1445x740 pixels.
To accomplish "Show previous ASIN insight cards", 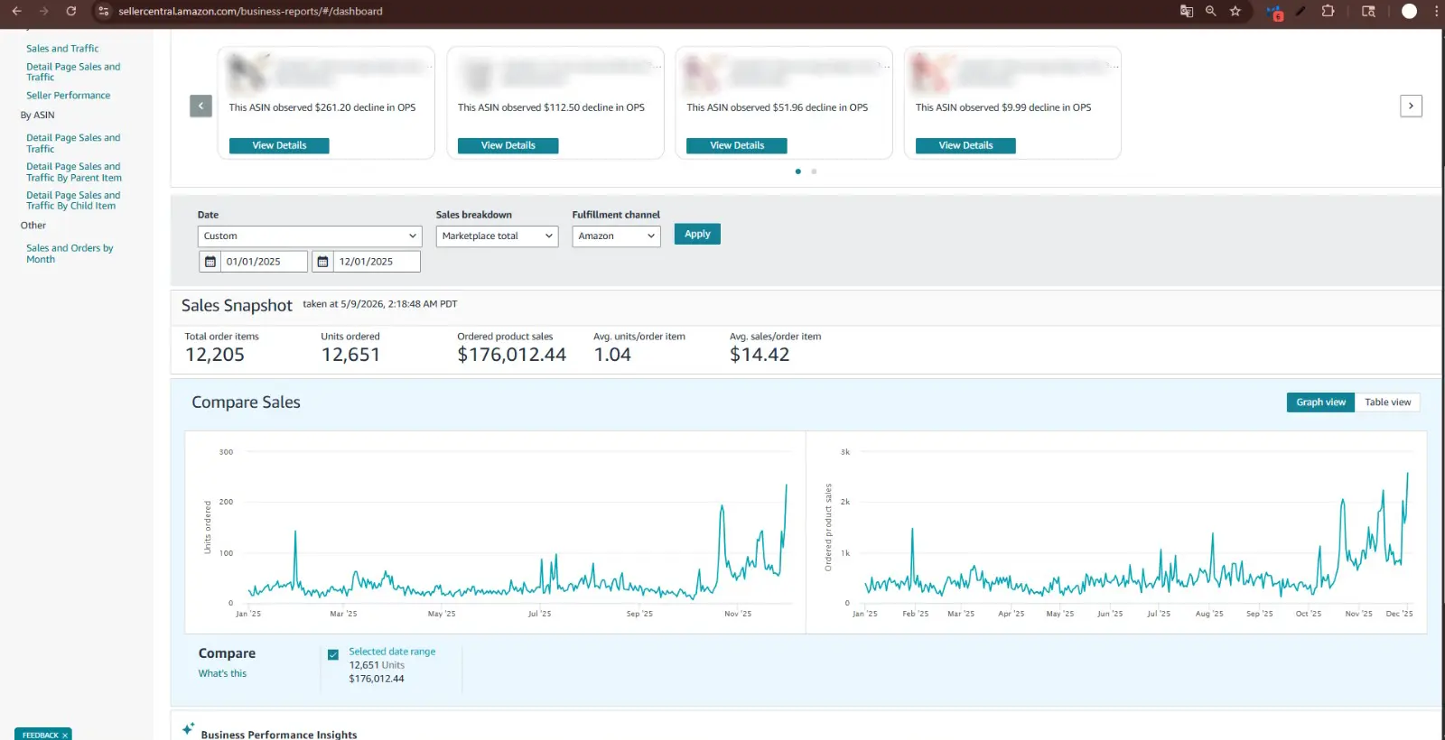I will [200, 106].
